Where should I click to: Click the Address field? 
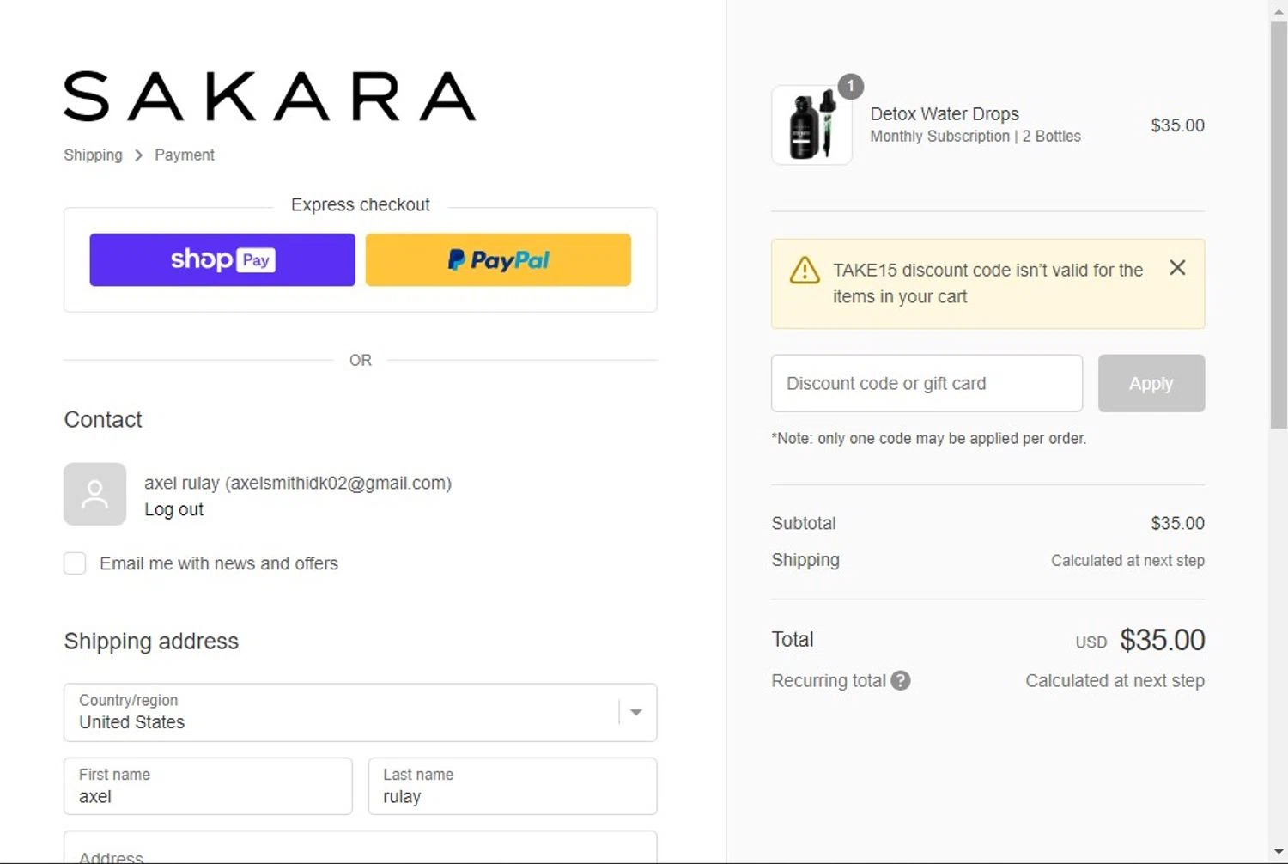point(360,848)
